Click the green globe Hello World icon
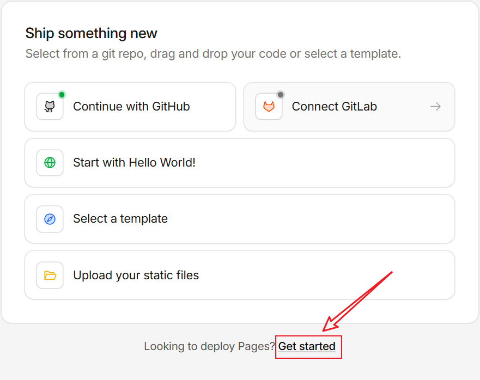This screenshot has height=380, width=480. (50, 163)
